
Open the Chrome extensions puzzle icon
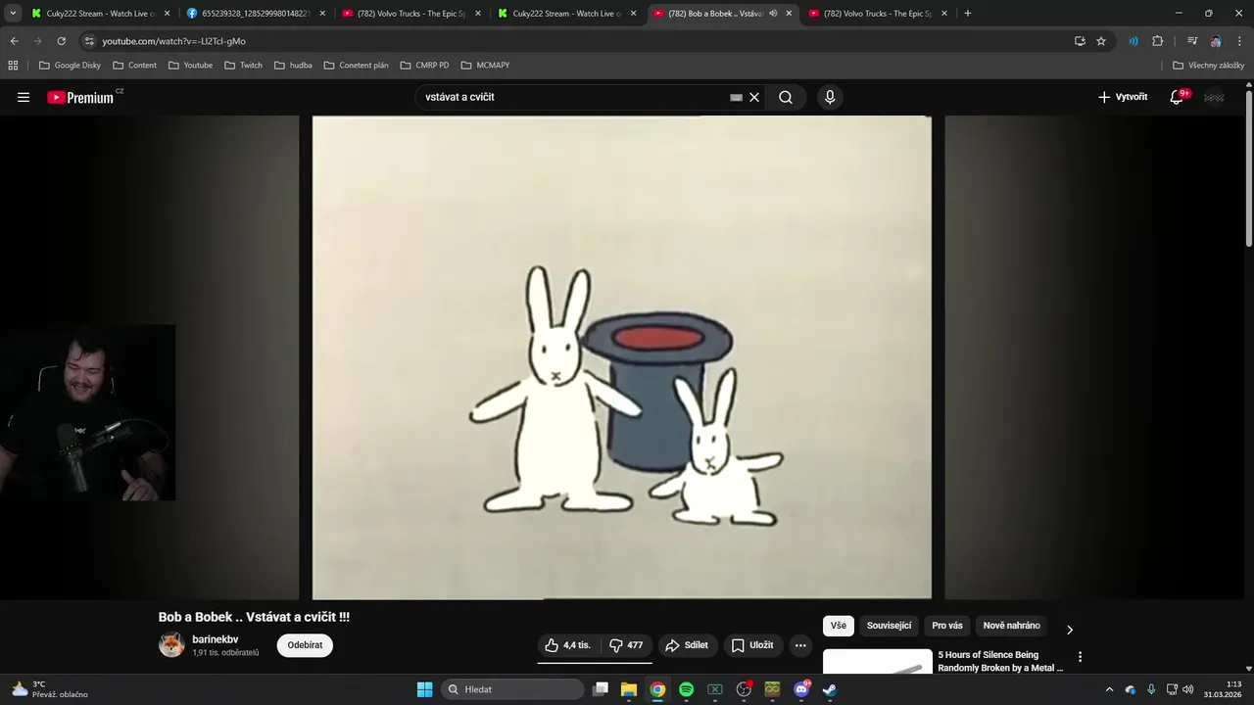click(1157, 41)
